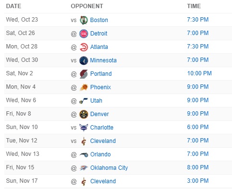Click the Utah Jazz logo icon
This screenshot has height=189, width=232.
pyautogui.click(x=84, y=101)
